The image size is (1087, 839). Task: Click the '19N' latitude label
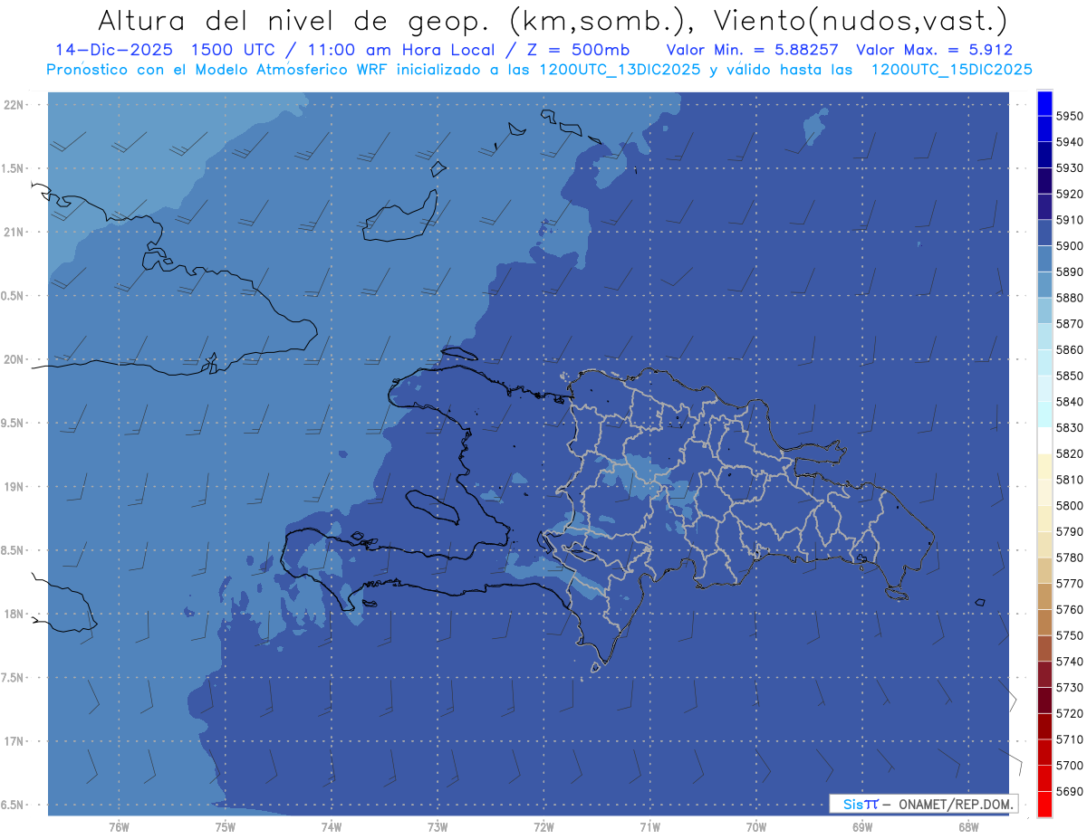(14, 487)
